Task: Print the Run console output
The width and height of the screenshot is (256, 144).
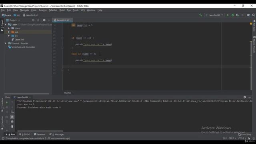Action: pyautogui.click(x=12, y=122)
